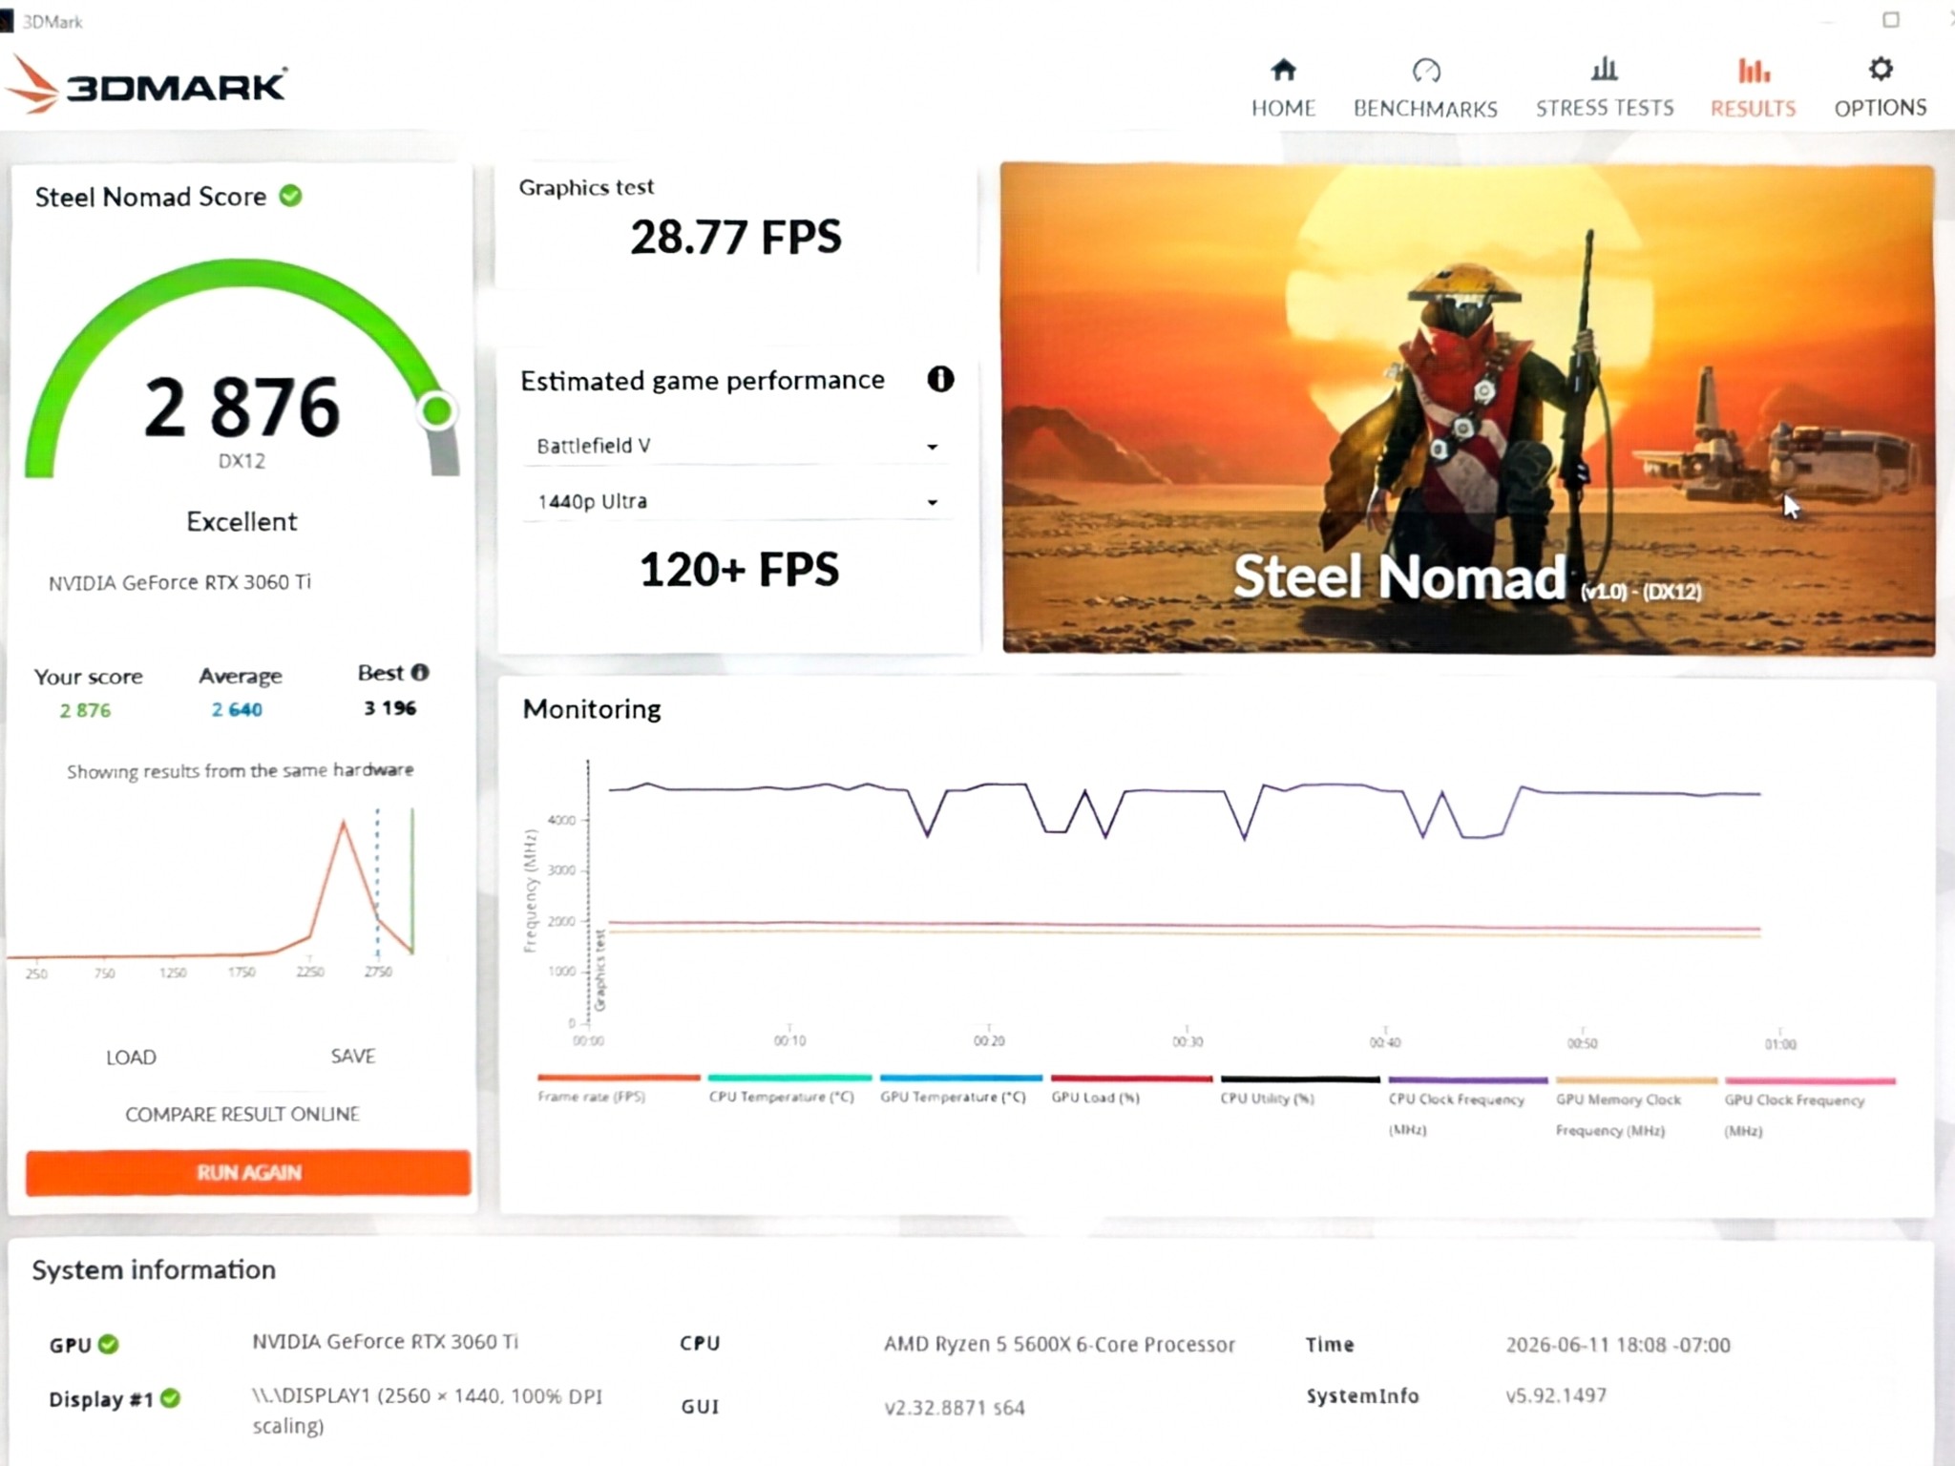The image size is (1955, 1466).
Task: Click the green checkmark beside Steel Nomad Score
Action: 291,196
